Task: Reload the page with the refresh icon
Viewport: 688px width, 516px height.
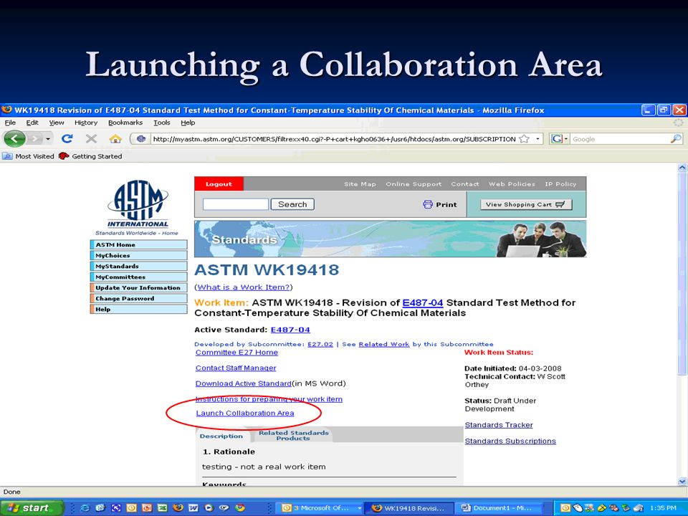Action: 67,138
